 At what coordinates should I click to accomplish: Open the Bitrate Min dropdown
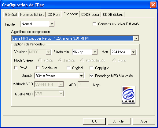pos(95,52)
